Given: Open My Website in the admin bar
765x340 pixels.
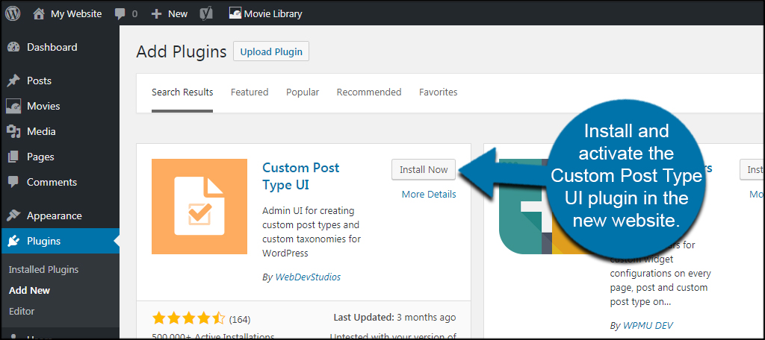Looking at the screenshot, I should [x=76, y=14].
